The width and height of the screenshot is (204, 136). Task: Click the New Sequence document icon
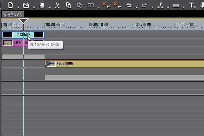(x=10, y=6)
